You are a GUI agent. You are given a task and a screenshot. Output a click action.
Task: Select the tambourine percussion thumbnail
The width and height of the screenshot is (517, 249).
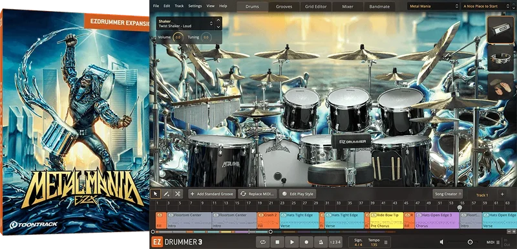click(x=500, y=58)
